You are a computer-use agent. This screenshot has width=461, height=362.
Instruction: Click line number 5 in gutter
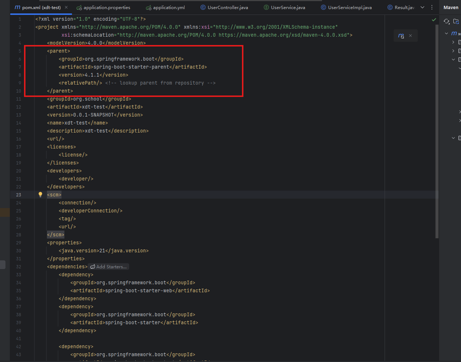click(x=20, y=51)
